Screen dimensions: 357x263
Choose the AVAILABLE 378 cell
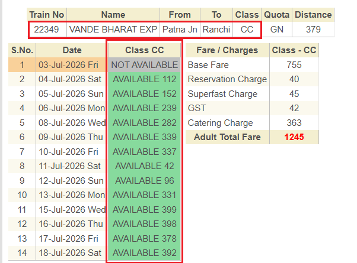click(144, 239)
